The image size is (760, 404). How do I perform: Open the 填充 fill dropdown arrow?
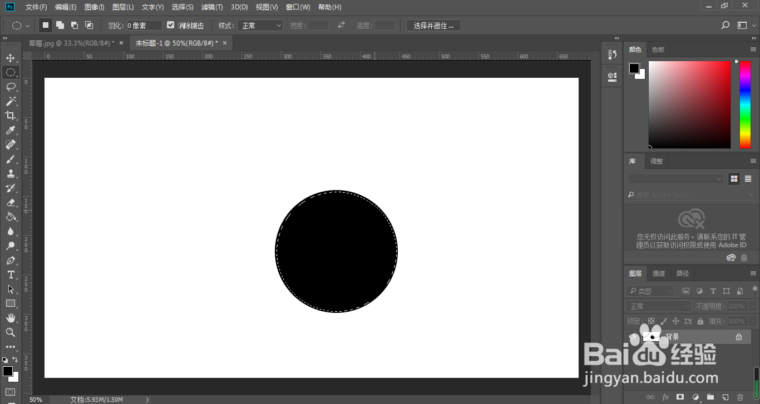click(x=753, y=321)
